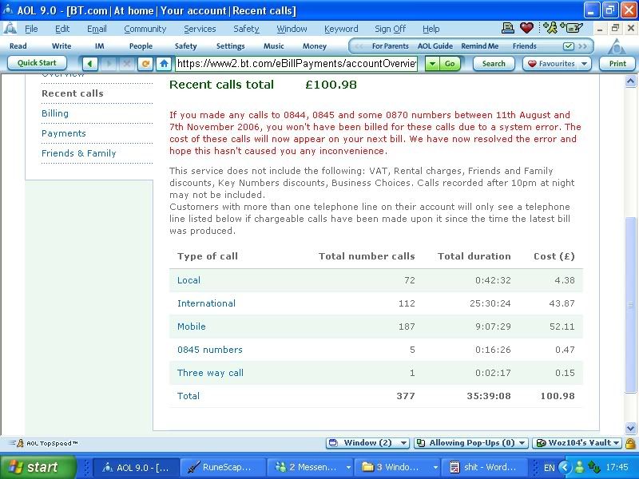Screen dimensions: 639x479
Task: Click the Write toolbar item
Action: tap(62, 46)
